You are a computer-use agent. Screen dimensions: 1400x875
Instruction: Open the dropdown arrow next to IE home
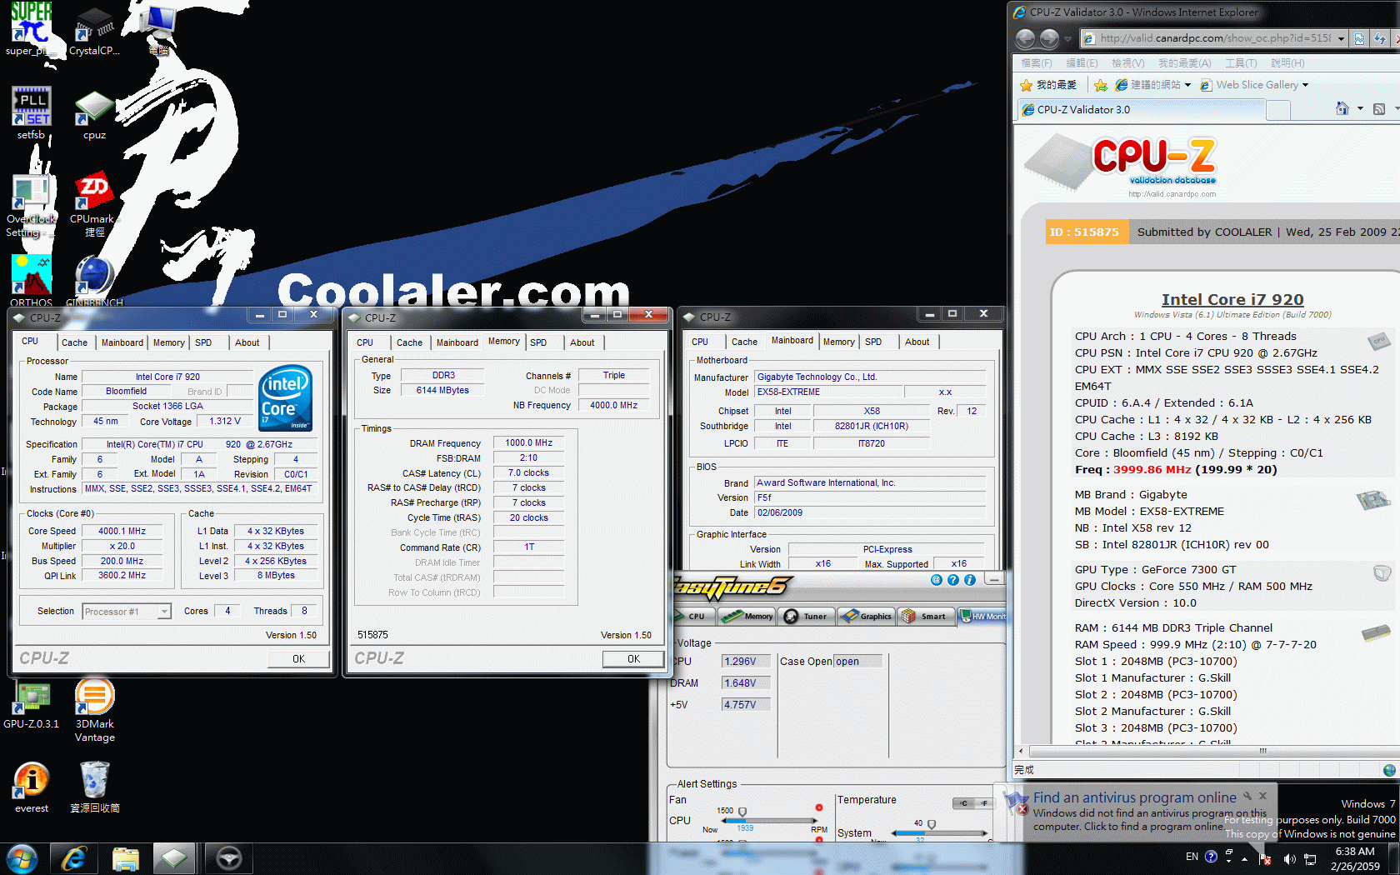1360,108
